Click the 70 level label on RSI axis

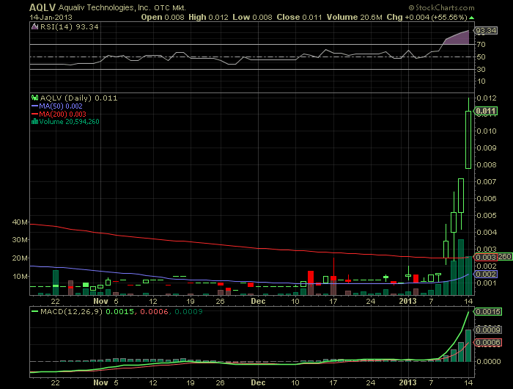click(x=481, y=44)
